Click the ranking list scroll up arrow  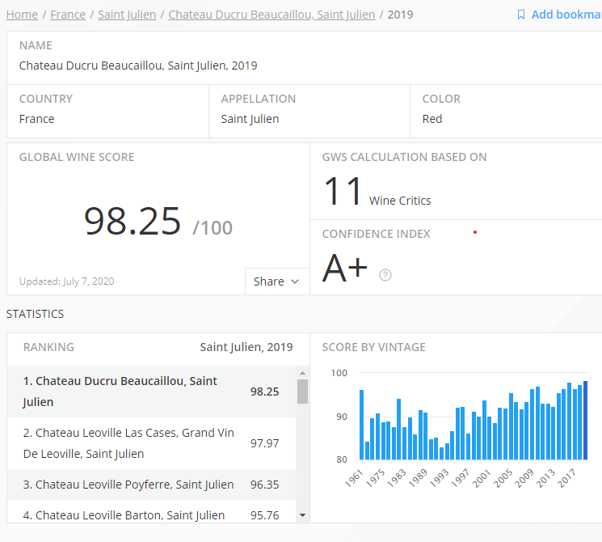[302, 373]
